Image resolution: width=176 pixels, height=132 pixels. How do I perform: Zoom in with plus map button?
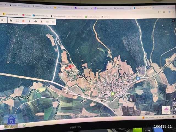tap(174, 104)
